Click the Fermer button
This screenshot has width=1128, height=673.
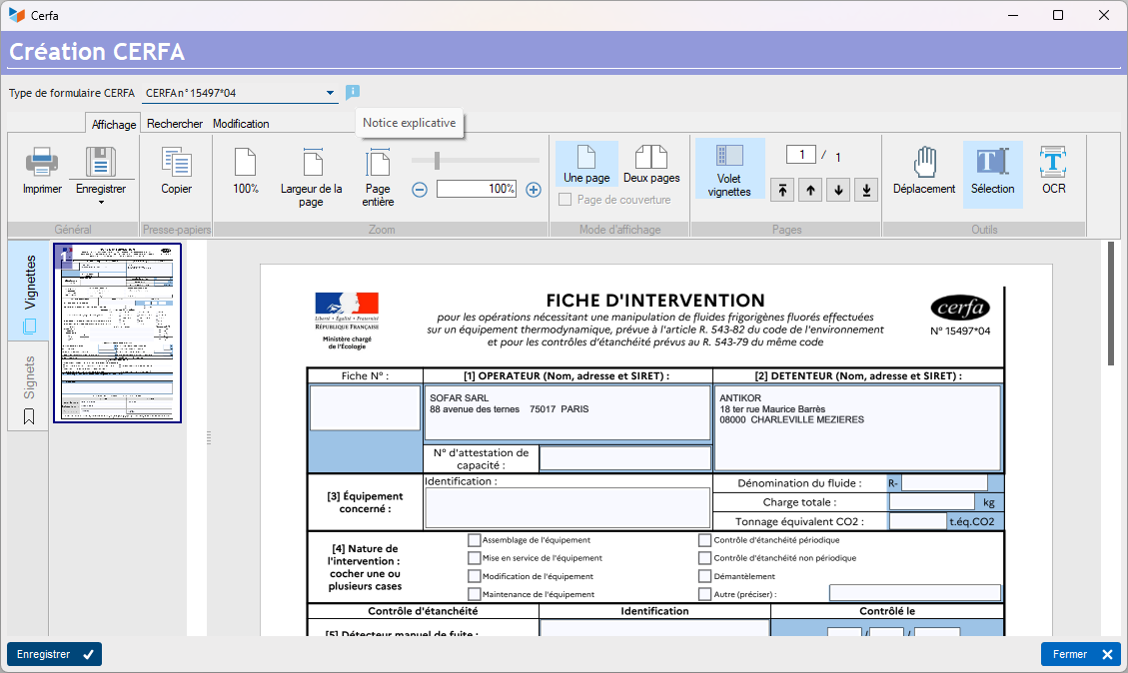(x=1080, y=654)
